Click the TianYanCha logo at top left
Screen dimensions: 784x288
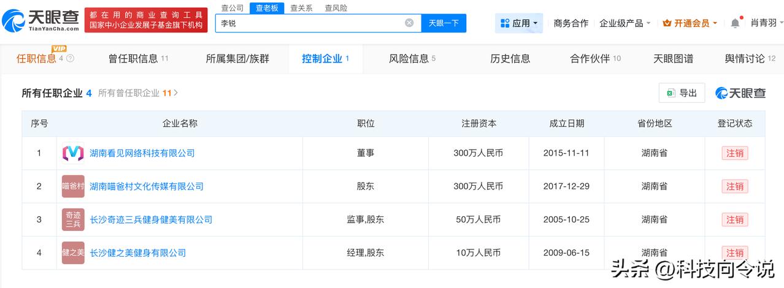41,22
